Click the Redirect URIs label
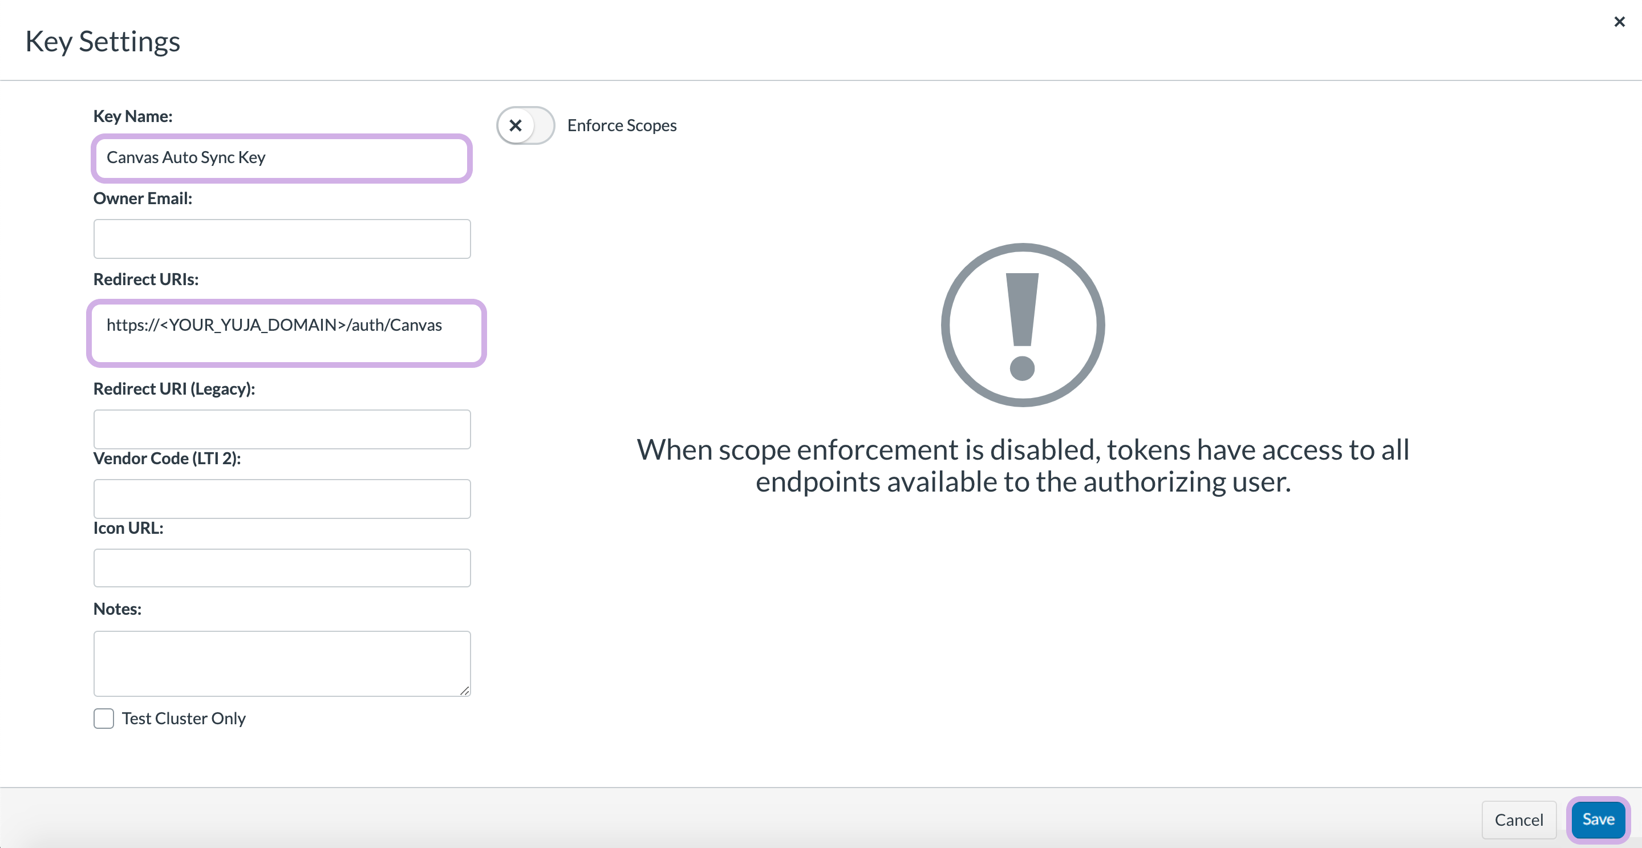Viewport: 1642px width, 848px height. 146,279
